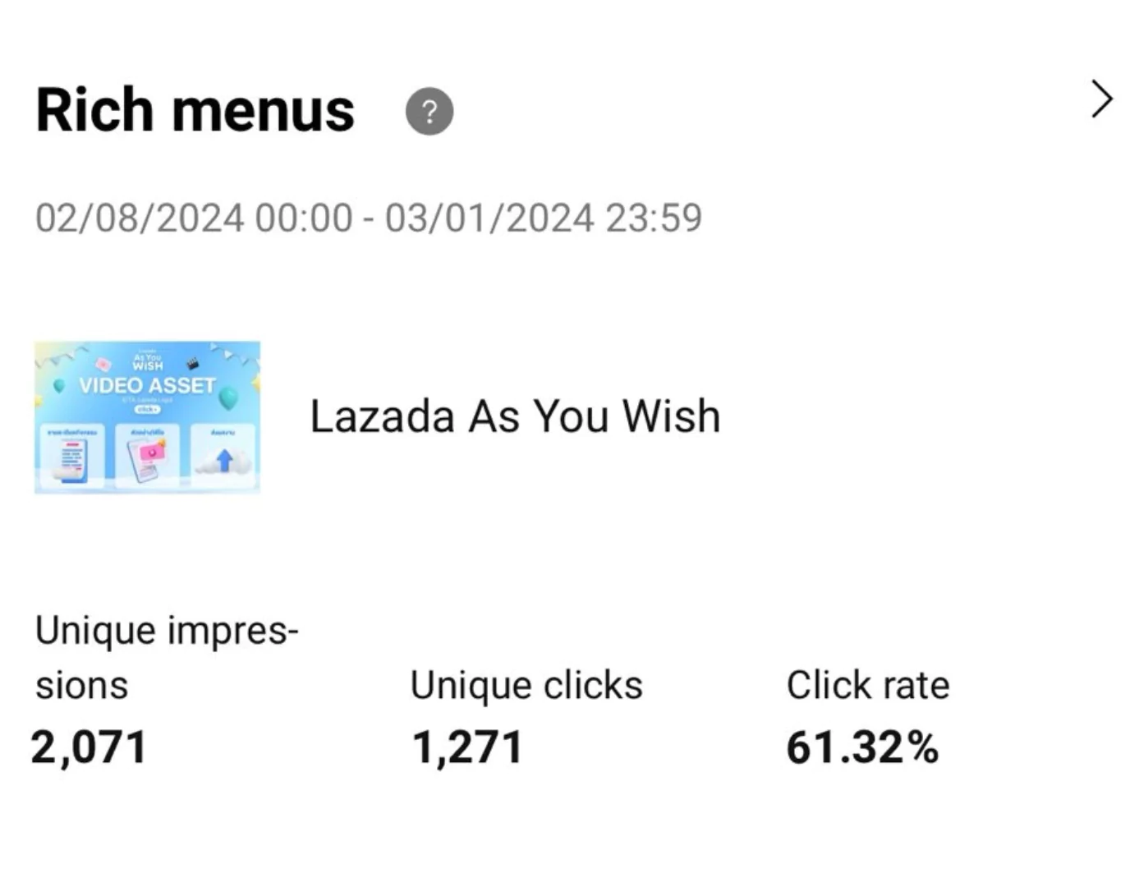Open the Lazada As You Wish rich menu title
1139x887 pixels.
pos(515,416)
